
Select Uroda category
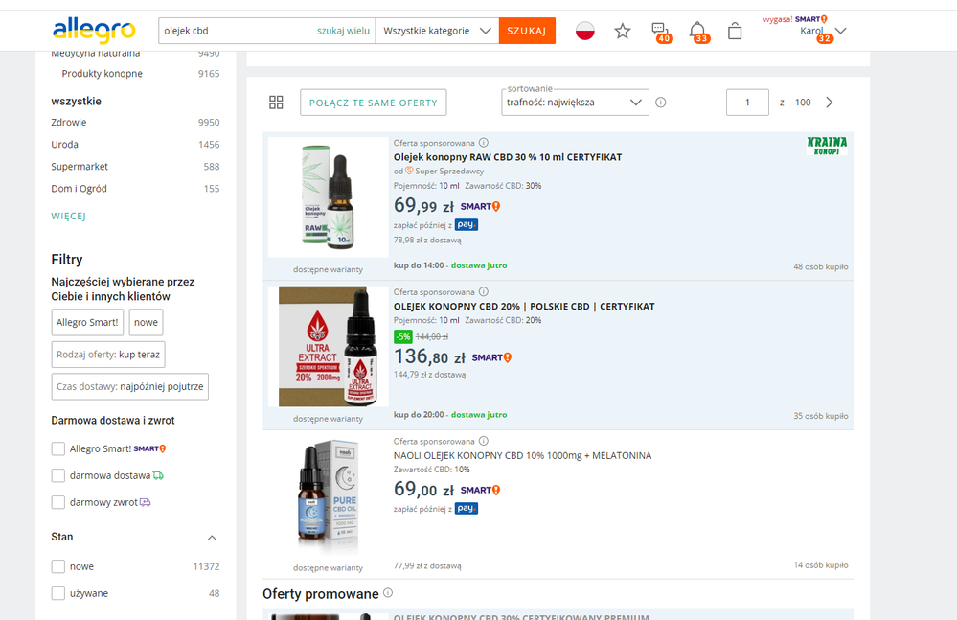click(x=65, y=144)
